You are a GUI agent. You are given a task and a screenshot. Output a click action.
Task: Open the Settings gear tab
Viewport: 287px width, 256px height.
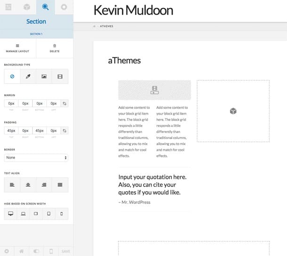(x=64, y=7)
